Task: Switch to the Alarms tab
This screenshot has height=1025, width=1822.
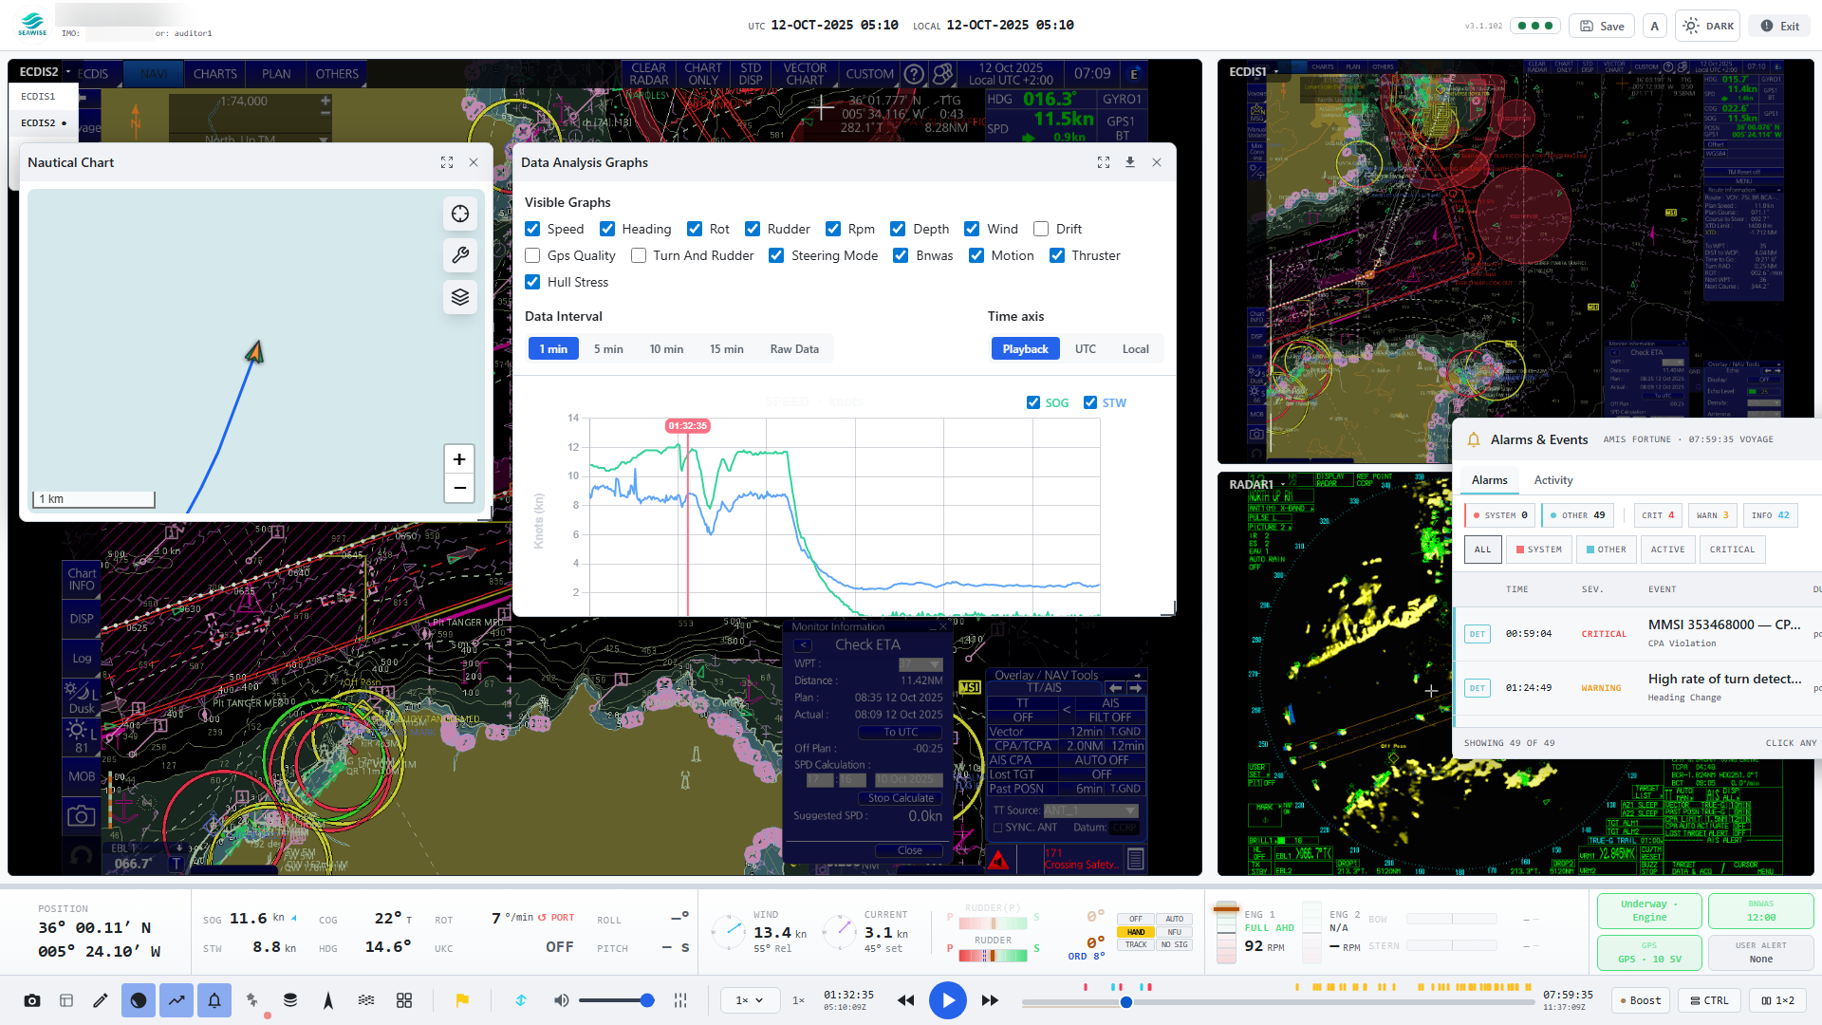Action: pos(1490,480)
